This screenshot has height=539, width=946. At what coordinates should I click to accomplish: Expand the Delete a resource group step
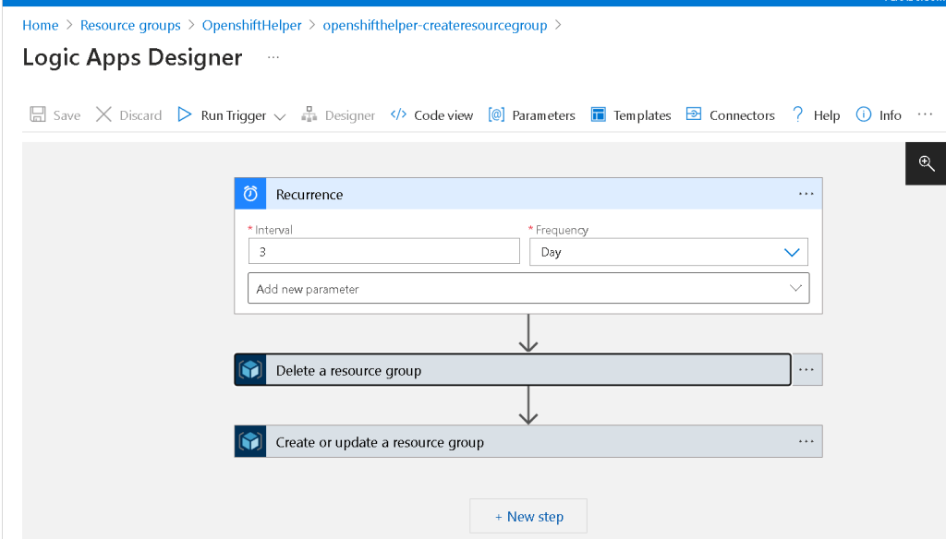click(x=513, y=369)
